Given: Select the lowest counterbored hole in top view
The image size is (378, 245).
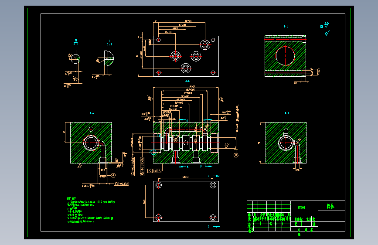Looking at the screenshot, I should coord(186,68).
